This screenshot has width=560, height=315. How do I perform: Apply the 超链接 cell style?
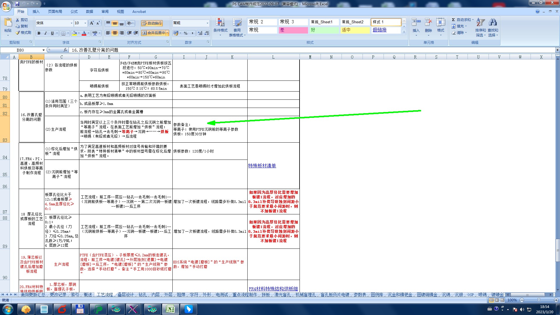point(379,30)
